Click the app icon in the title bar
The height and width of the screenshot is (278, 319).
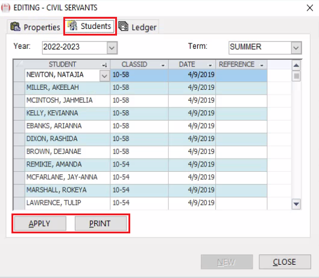pyautogui.click(x=5, y=8)
